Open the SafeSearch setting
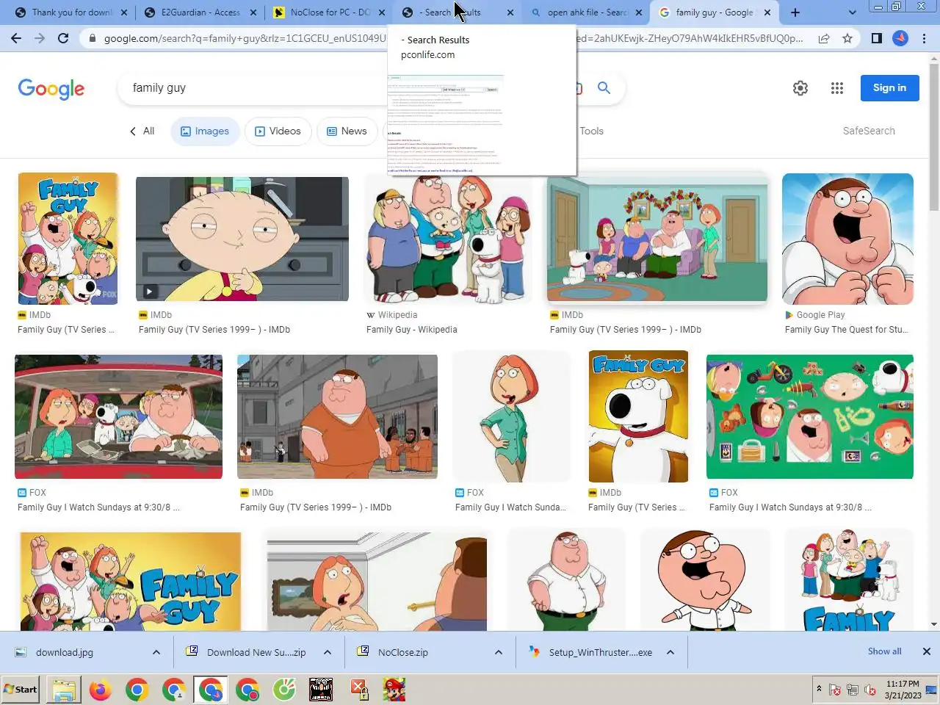 [x=869, y=131]
